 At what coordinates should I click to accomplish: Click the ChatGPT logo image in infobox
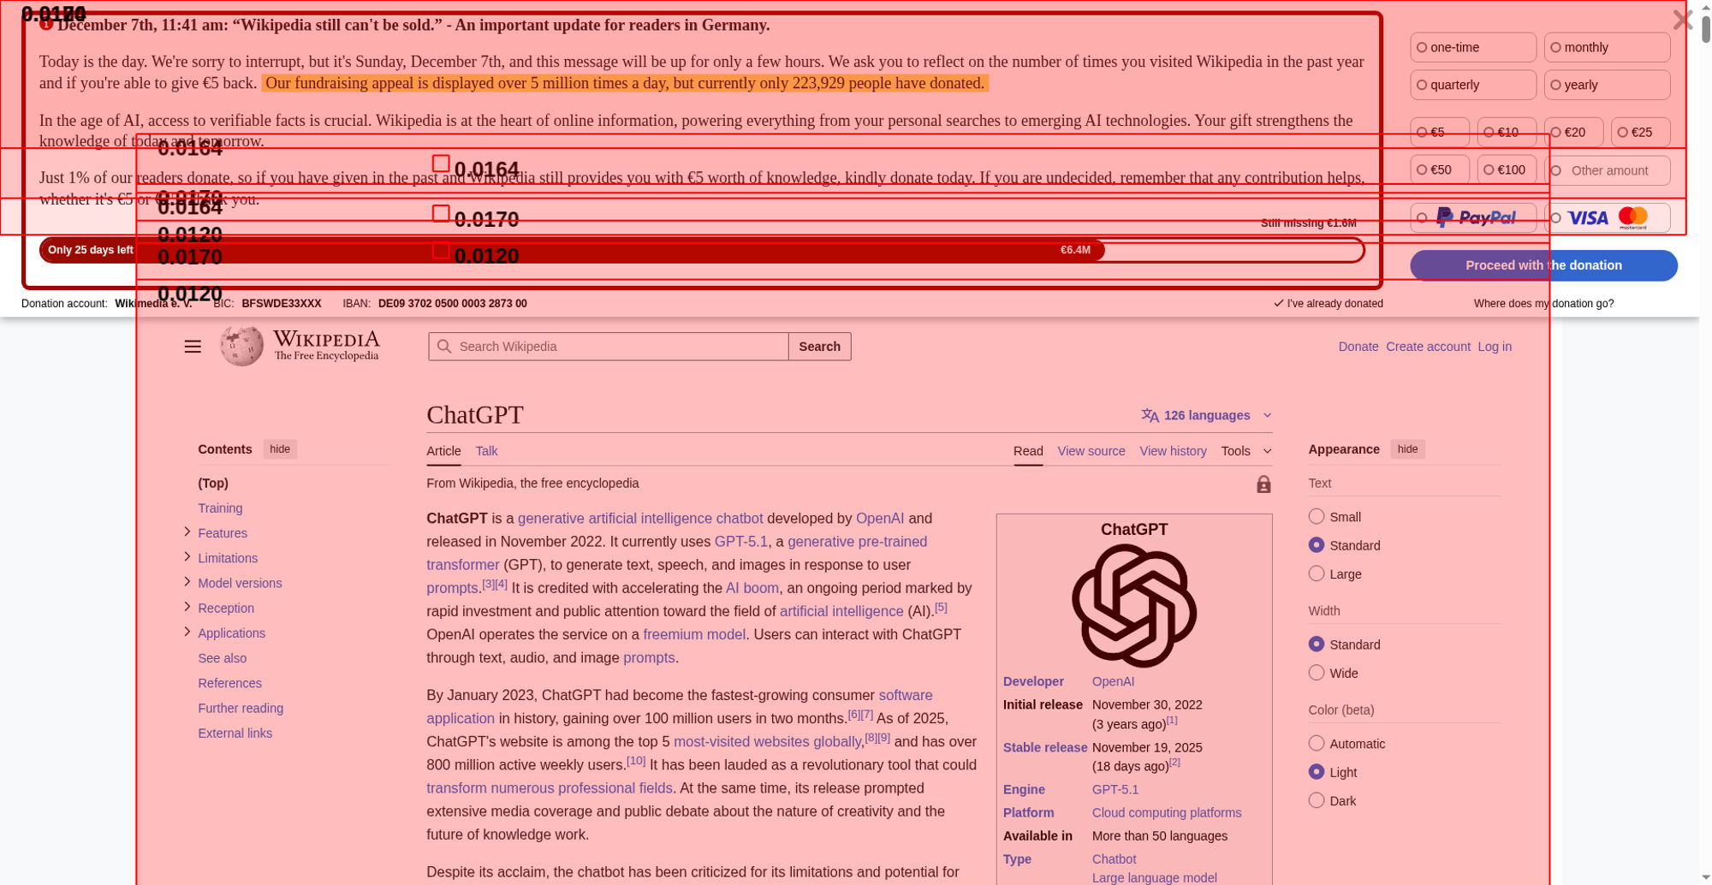1133,606
